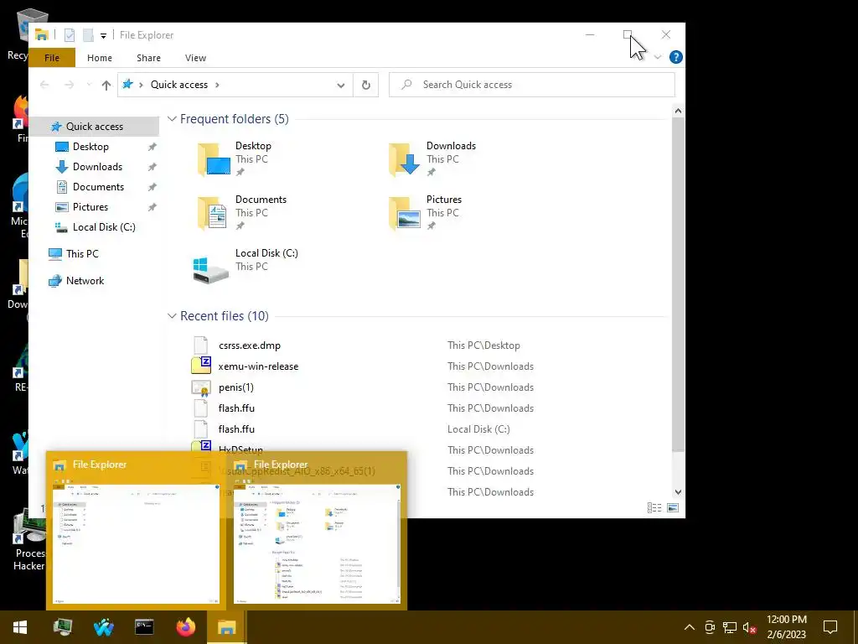Click the Search Quick access field

point(532,85)
